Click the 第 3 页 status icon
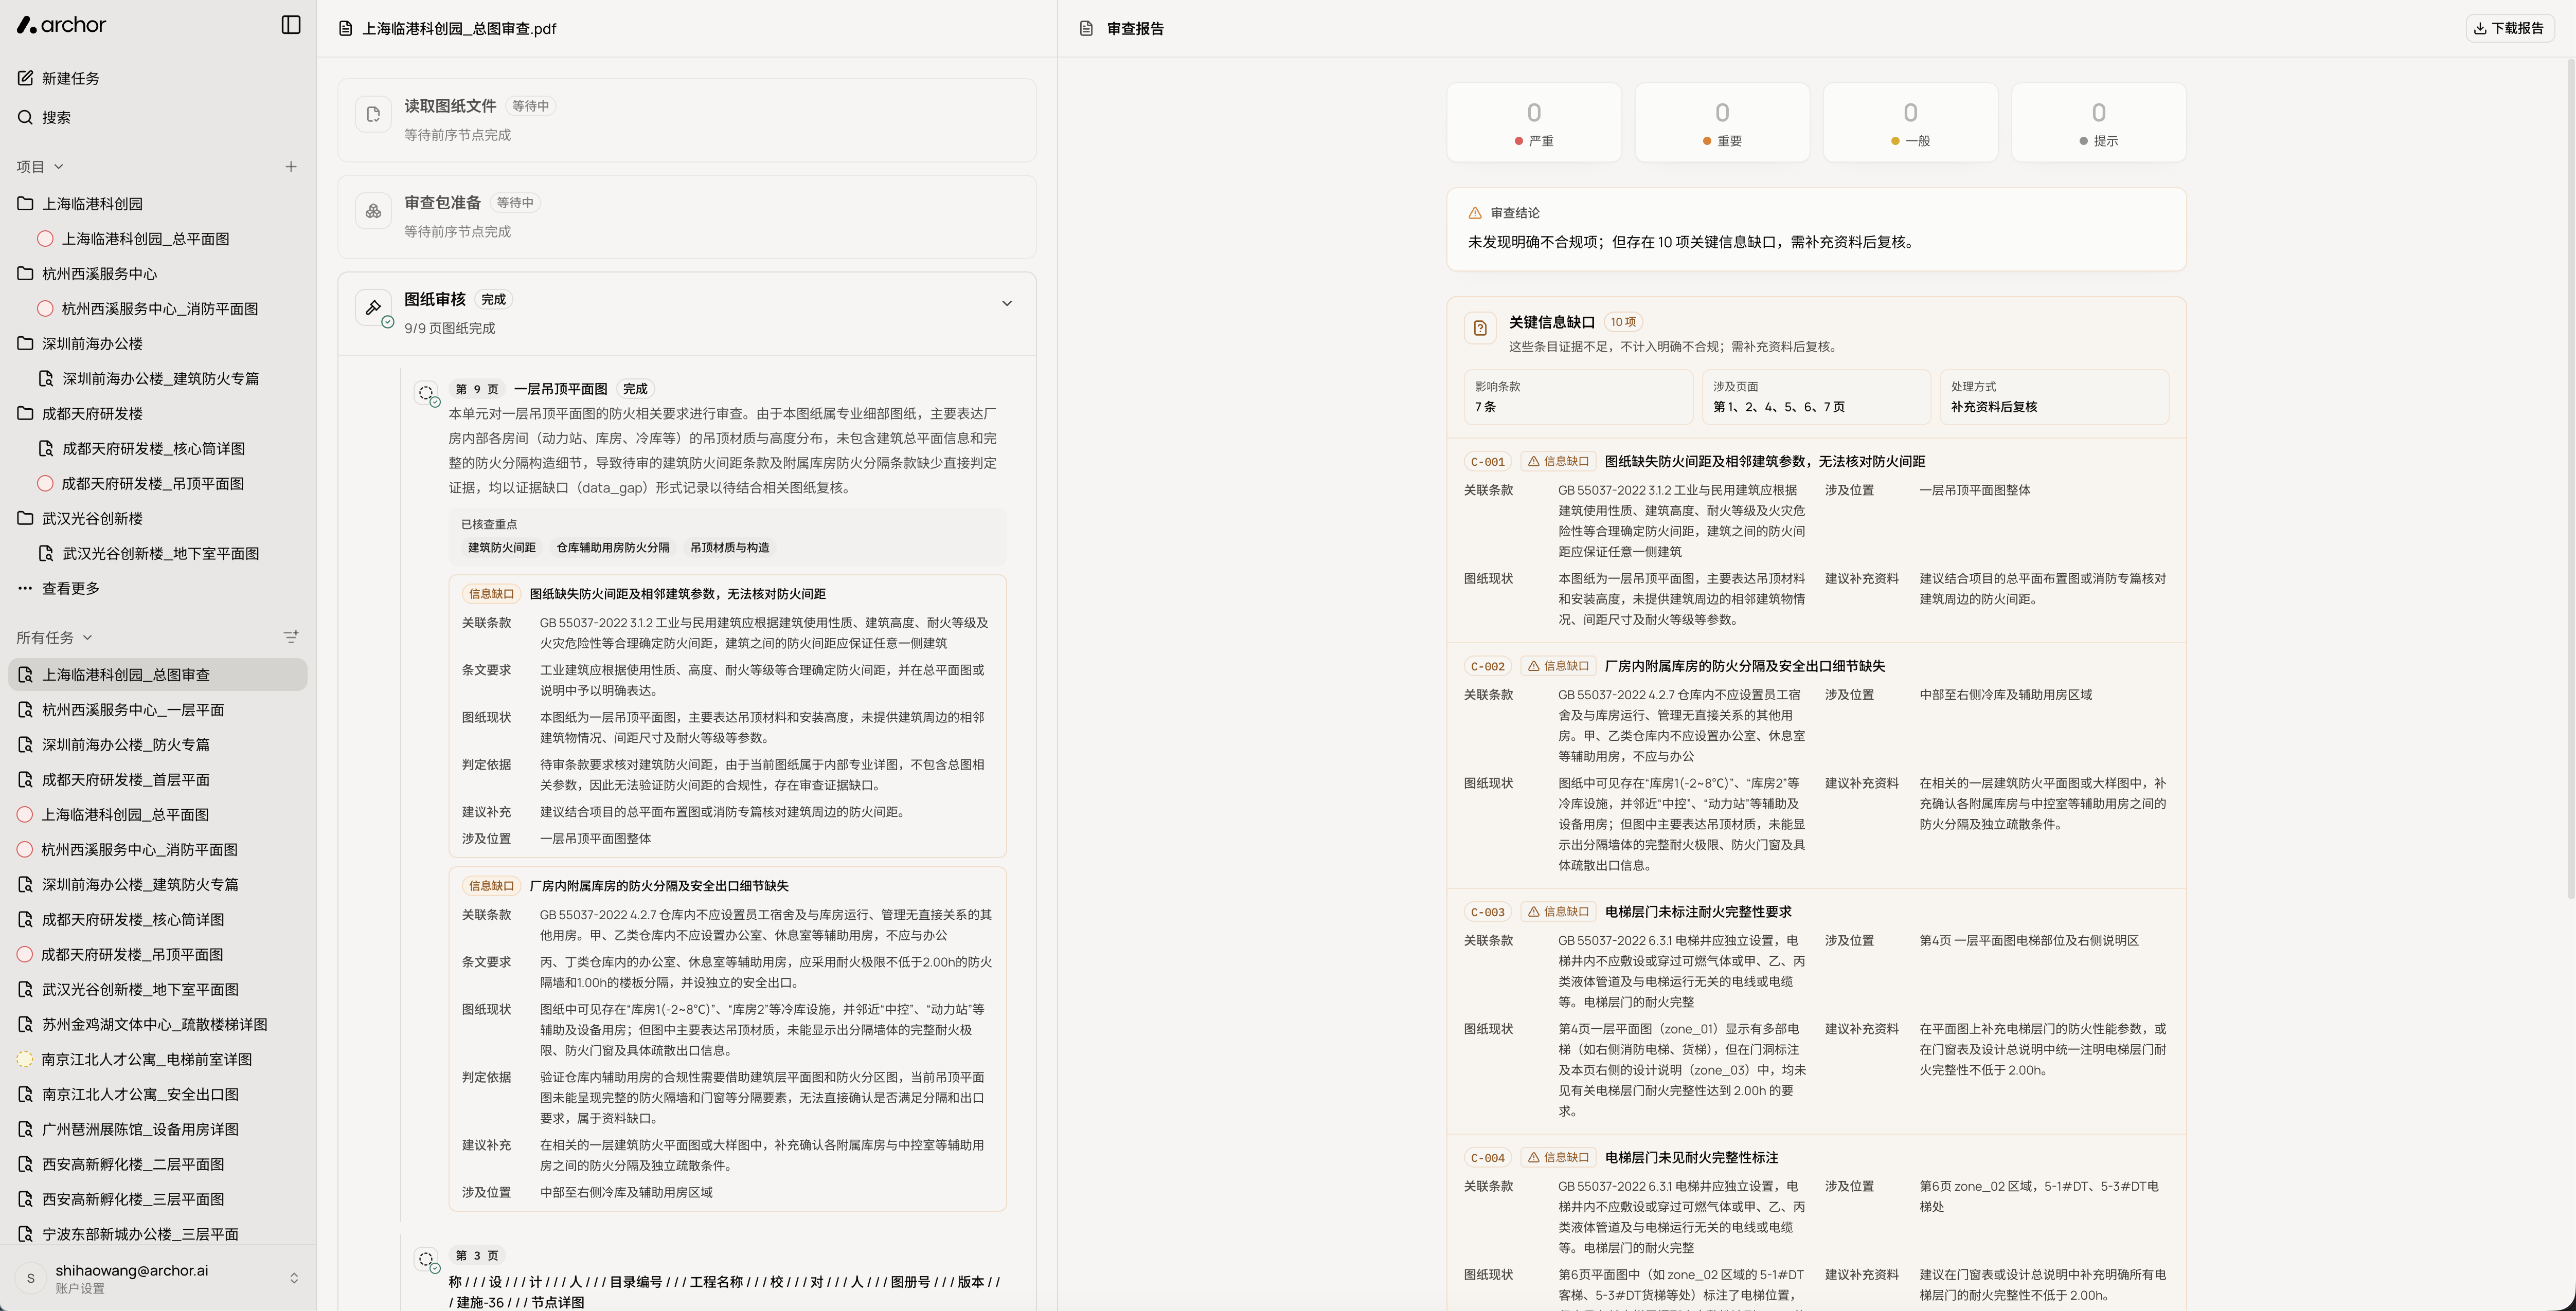The image size is (2576, 1311). 427,1260
